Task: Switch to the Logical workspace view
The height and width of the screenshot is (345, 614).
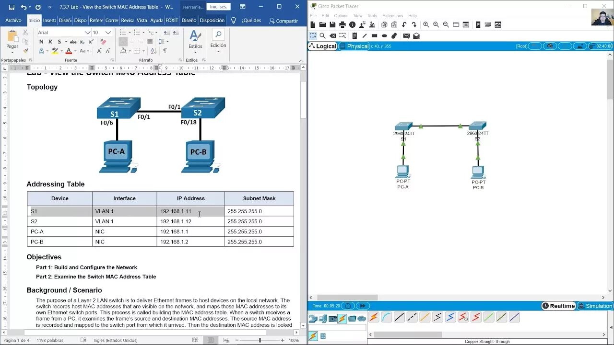Action: click(x=323, y=46)
